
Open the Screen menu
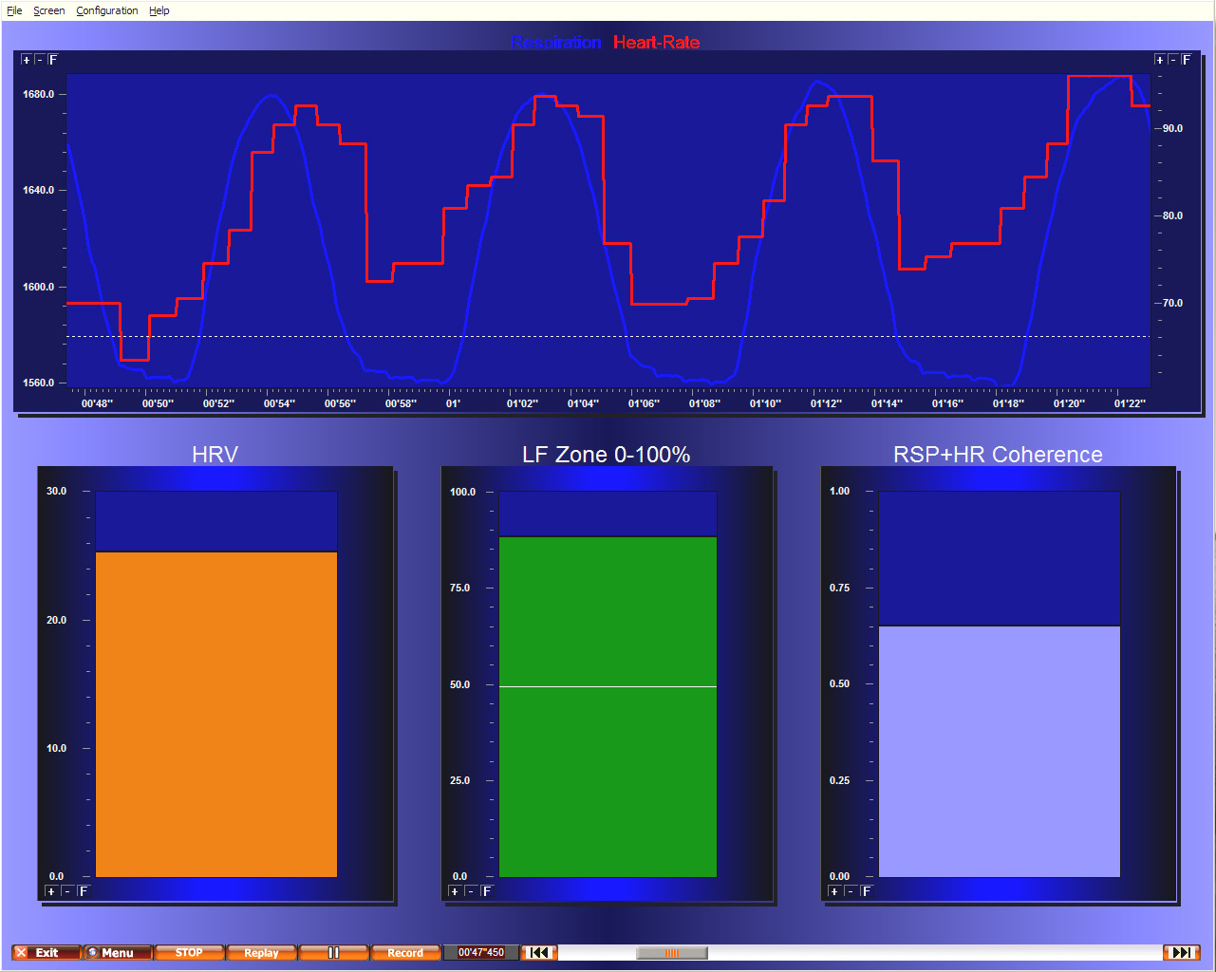click(49, 10)
